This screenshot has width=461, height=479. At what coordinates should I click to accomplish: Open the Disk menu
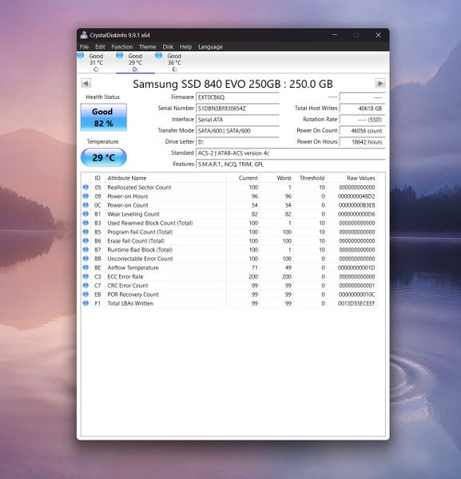click(x=168, y=47)
